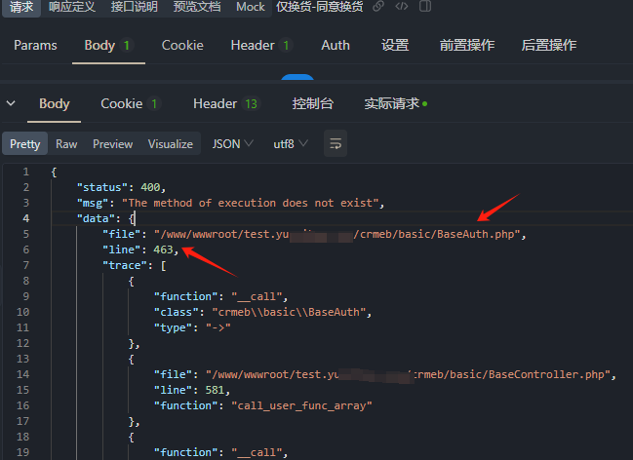The image size is (633, 460).
Task: Open the 控制台 tab
Action: tap(313, 103)
